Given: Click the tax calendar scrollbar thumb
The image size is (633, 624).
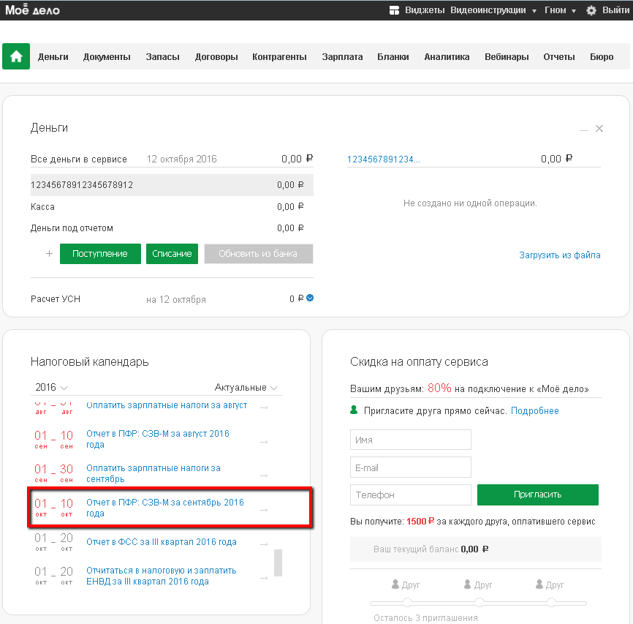Looking at the screenshot, I should (x=278, y=563).
